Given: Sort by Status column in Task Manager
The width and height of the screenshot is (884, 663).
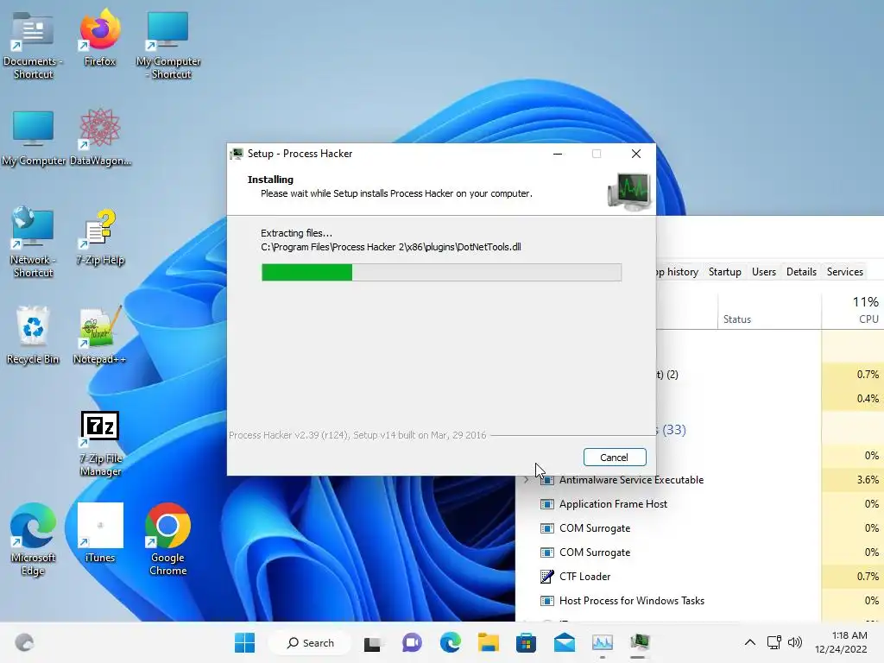Looking at the screenshot, I should point(769,311).
